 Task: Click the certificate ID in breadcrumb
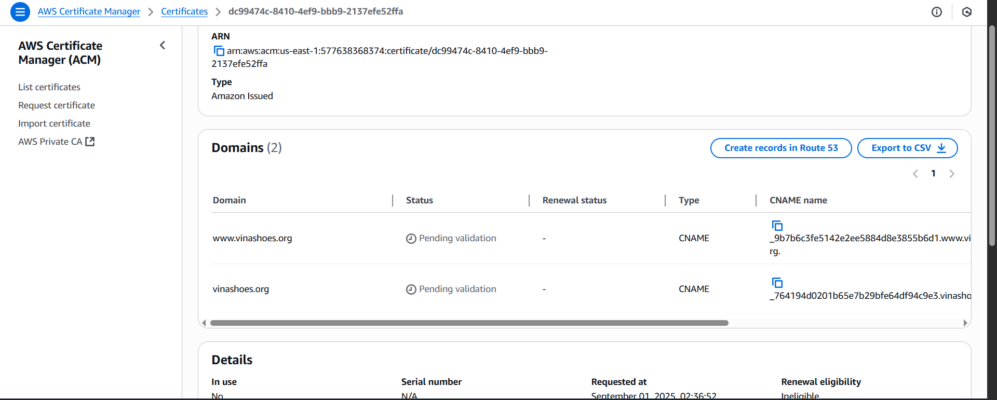click(x=316, y=11)
